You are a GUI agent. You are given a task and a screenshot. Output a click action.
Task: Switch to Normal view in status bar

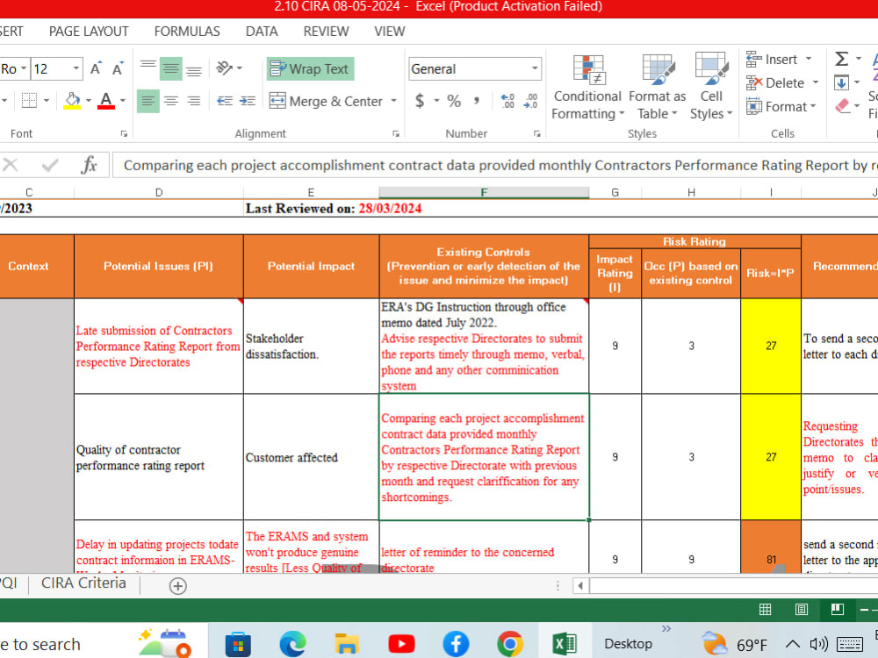[765, 610]
